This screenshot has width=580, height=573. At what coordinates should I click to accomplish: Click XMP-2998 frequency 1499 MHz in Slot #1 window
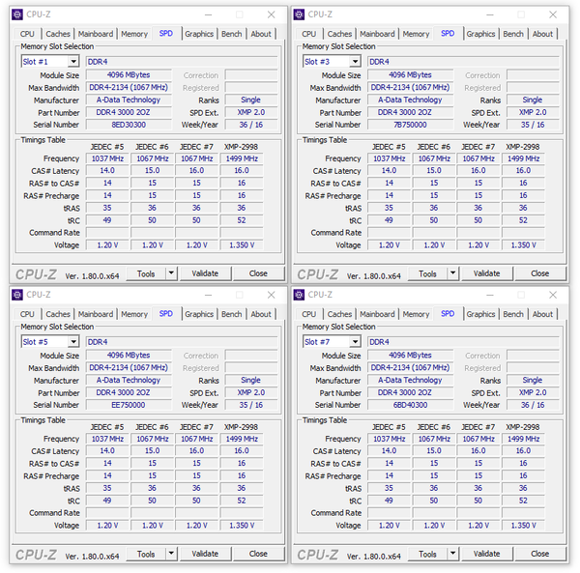[242, 158]
